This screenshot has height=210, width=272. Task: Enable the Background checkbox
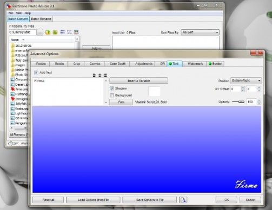[x=112, y=95]
